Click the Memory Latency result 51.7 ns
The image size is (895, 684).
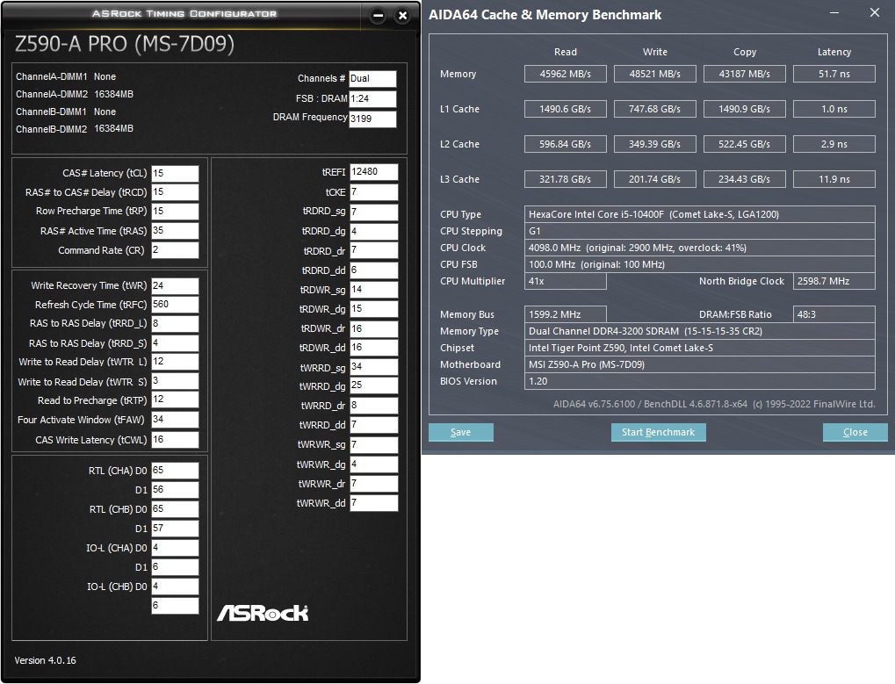(834, 74)
